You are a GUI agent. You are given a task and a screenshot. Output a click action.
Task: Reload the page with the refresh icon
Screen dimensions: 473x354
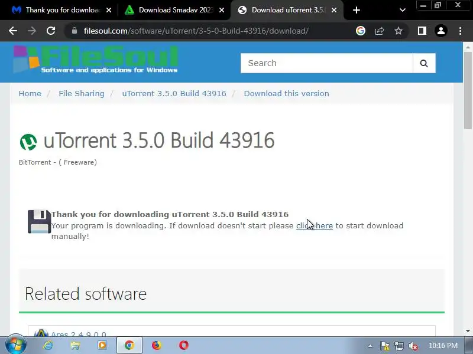pyautogui.click(x=51, y=31)
